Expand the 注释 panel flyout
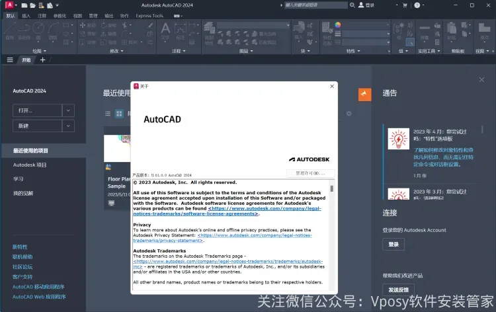496x312 pixels. click(179, 51)
